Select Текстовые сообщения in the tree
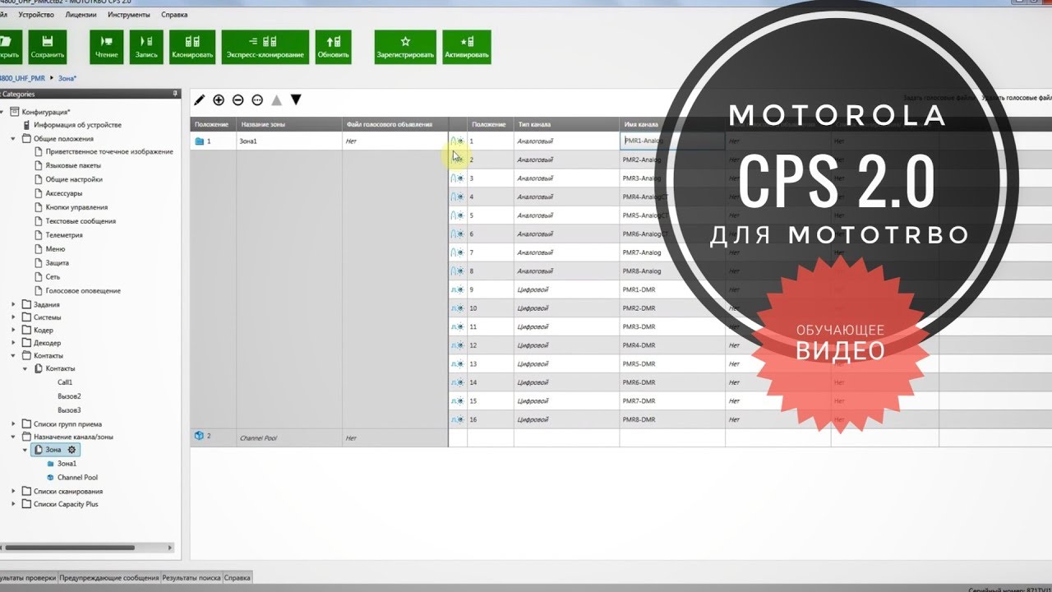Image resolution: width=1052 pixels, height=592 pixels. coord(81,221)
